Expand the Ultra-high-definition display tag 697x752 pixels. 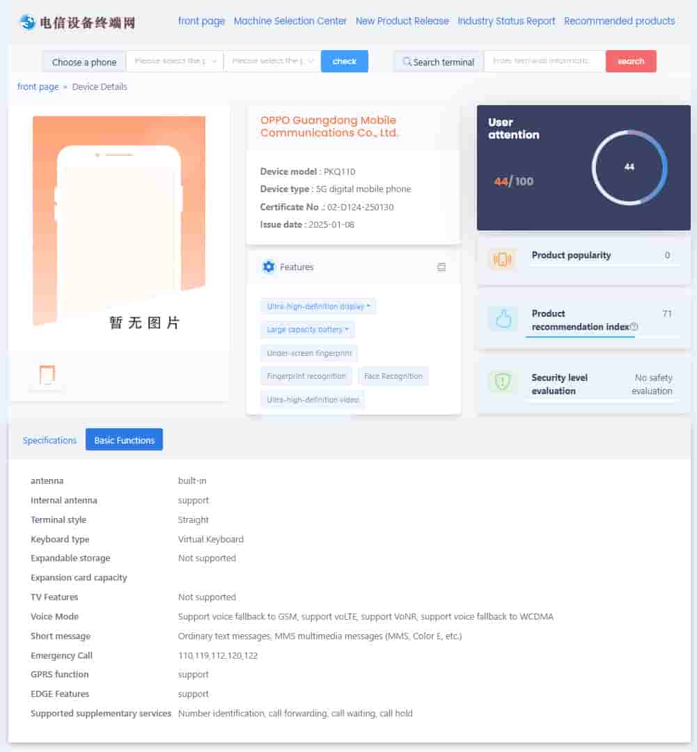(x=318, y=306)
